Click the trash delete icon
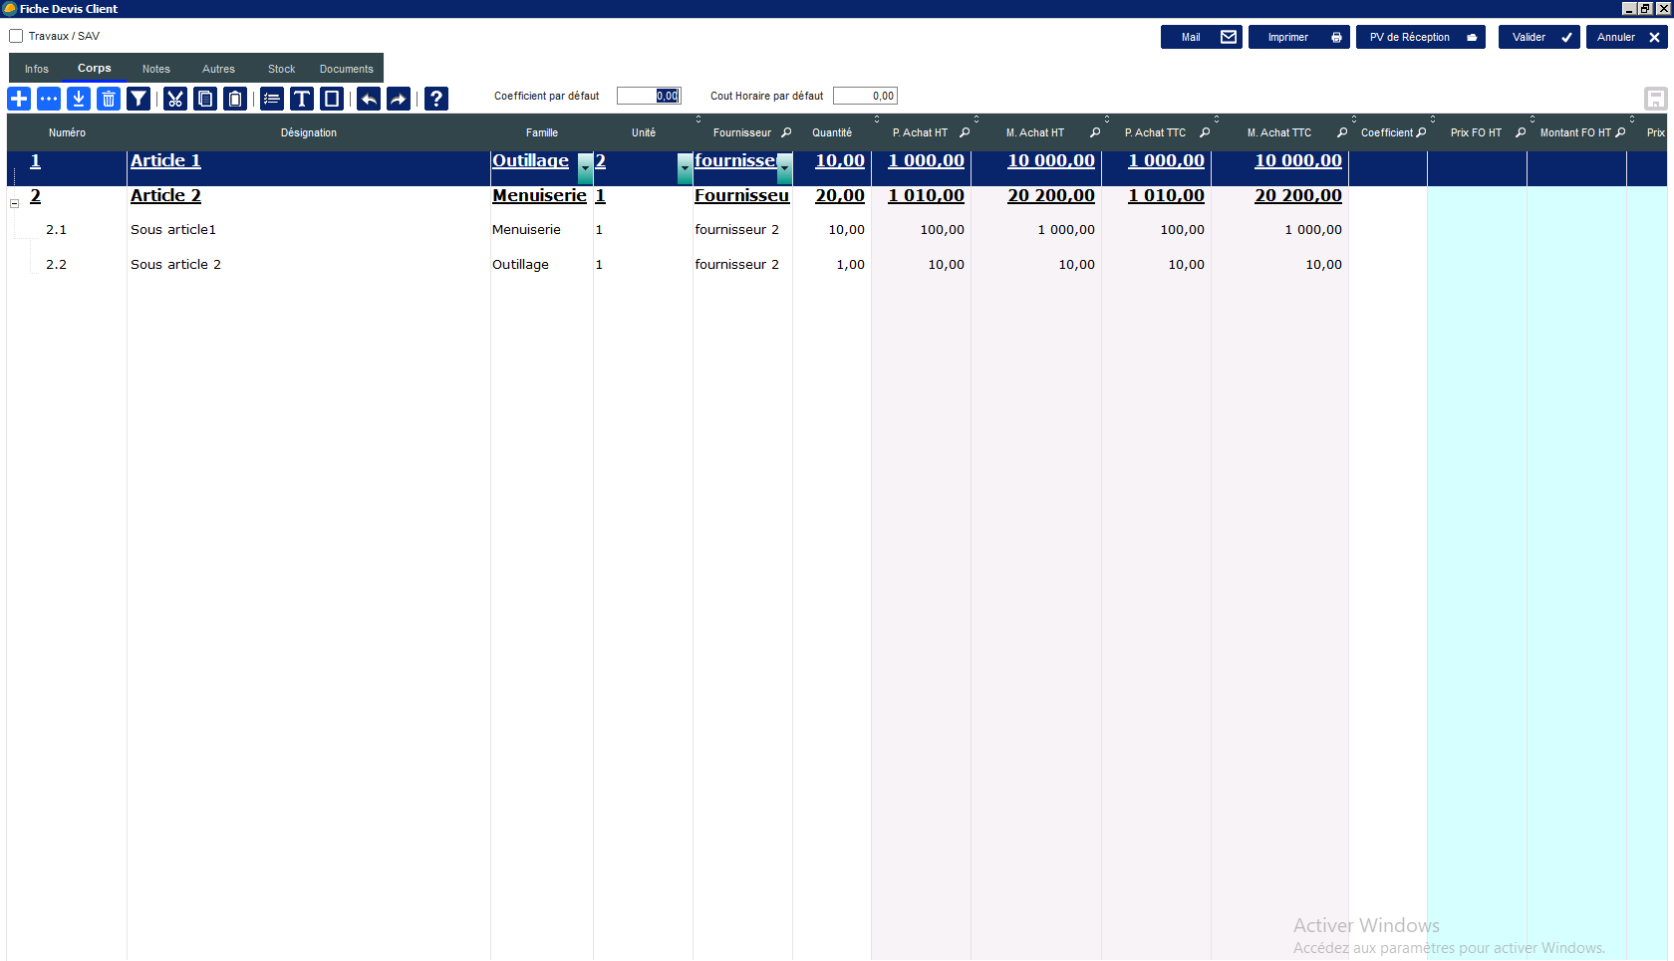This screenshot has width=1674, height=961. (x=109, y=99)
